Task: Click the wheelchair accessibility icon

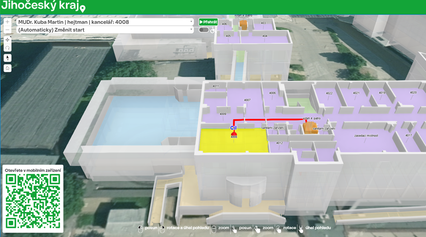Action: coord(214,30)
